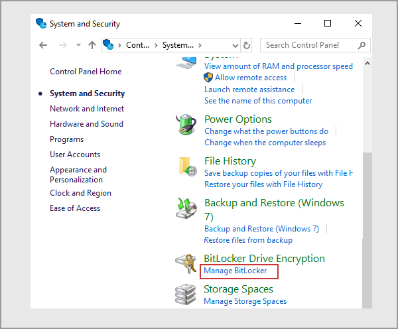This screenshot has height=329, width=398.
Task: Select 'Cont...' breadcrumb segment
Action: click(x=137, y=45)
